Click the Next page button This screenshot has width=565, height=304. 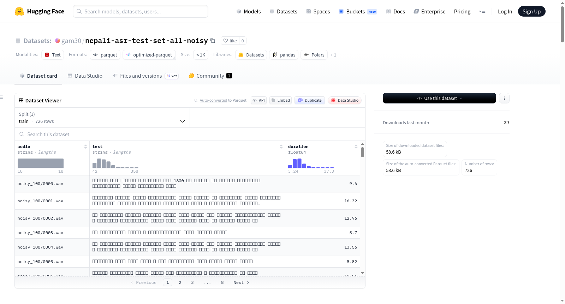coord(241,282)
